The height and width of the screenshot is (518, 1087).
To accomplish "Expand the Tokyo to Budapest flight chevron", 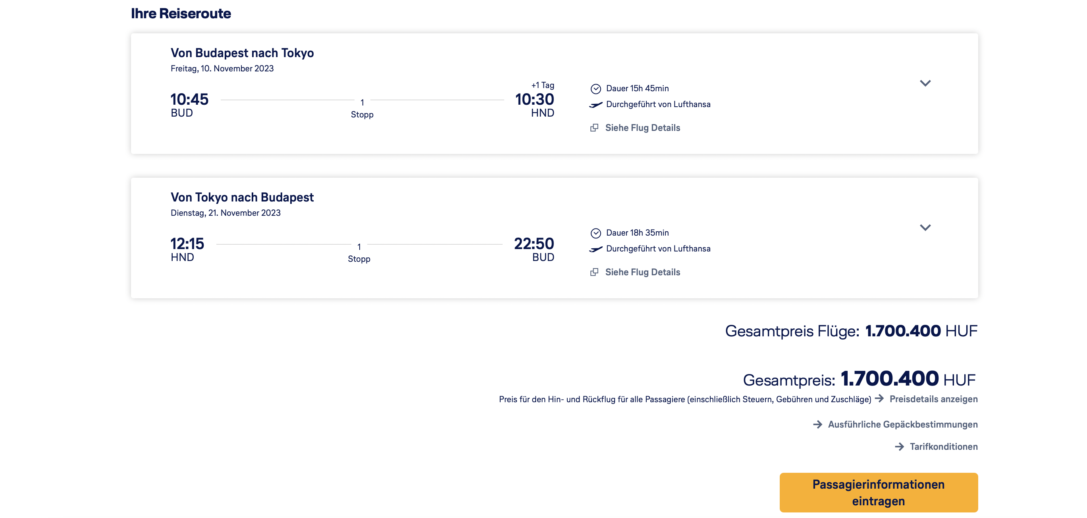I will click(x=925, y=228).
